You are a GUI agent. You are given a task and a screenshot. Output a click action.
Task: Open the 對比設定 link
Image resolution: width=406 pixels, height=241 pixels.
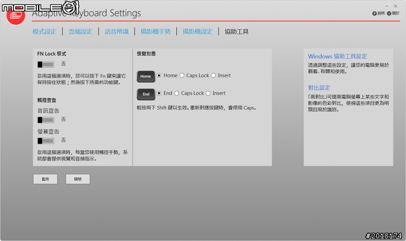pyautogui.click(x=319, y=88)
